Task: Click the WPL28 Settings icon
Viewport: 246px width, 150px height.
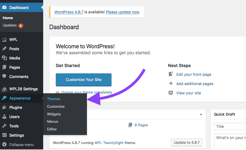Action: point(4,89)
